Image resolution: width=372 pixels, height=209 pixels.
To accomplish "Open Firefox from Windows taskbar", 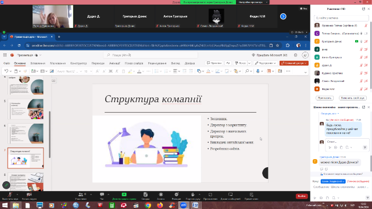I will pyautogui.click(x=160, y=205).
